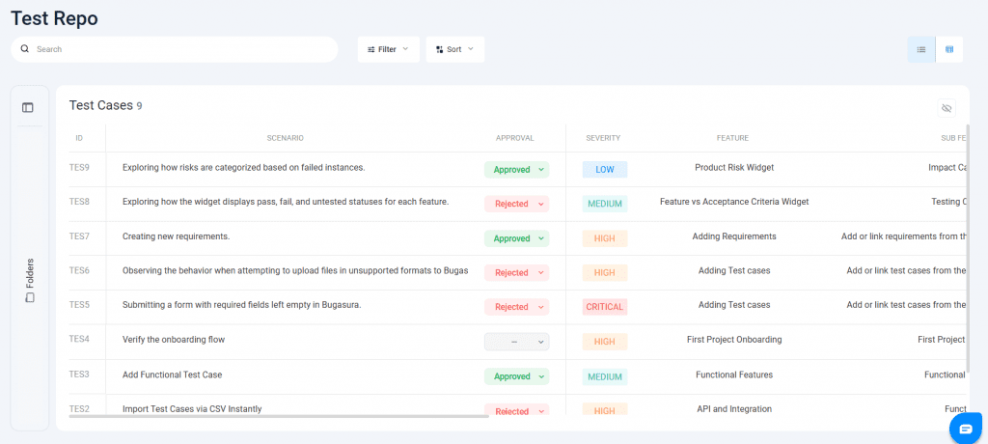Image resolution: width=988 pixels, height=444 pixels.
Task: Switch to board view layout
Action: coord(949,49)
